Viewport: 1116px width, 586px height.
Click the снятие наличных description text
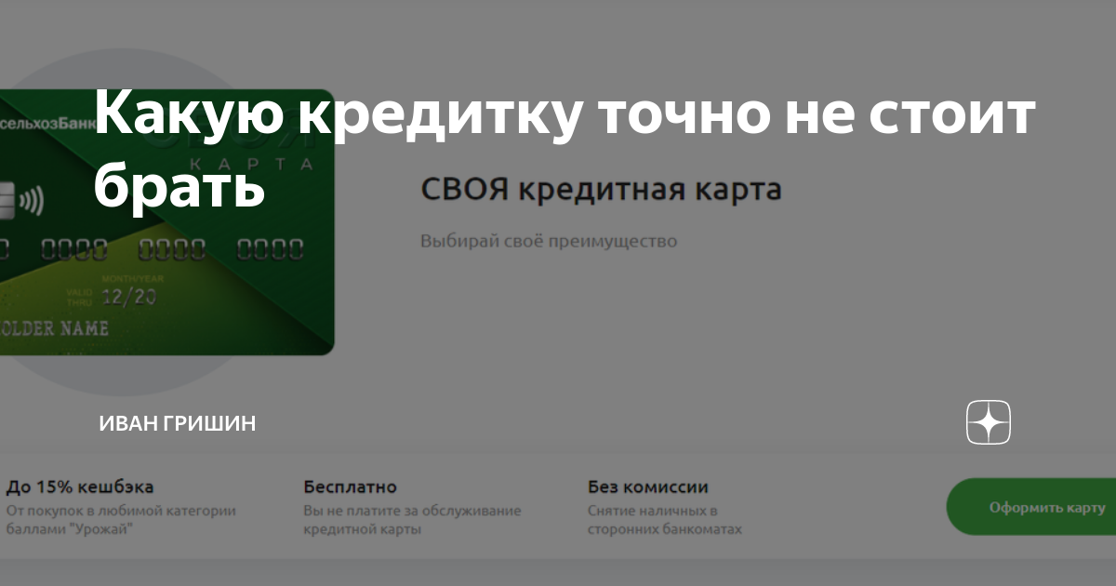[x=662, y=520]
